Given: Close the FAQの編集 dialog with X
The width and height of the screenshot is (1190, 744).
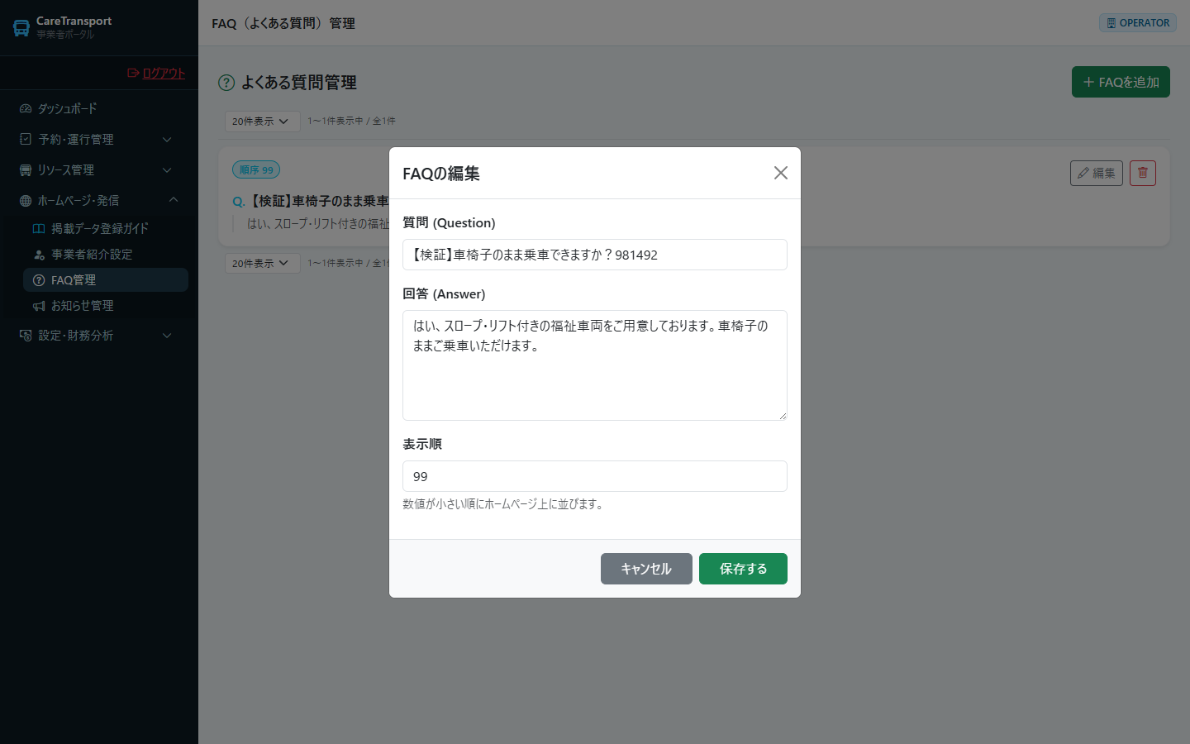Looking at the screenshot, I should point(781,173).
